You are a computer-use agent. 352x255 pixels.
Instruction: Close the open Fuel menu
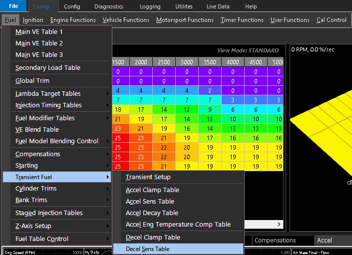tap(10, 20)
